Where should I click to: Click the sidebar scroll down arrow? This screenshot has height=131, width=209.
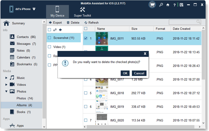44,127
